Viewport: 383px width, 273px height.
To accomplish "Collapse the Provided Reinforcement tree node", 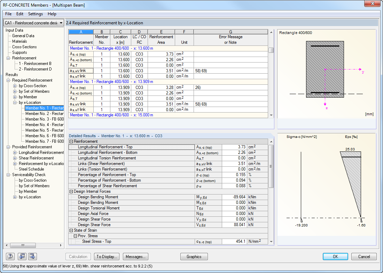I will tap(8, 147).
